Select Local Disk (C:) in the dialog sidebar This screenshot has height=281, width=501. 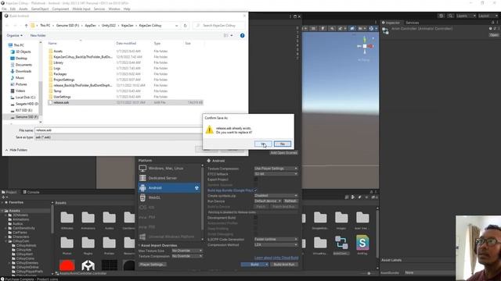pyautogui.click(x=25, y=97)
